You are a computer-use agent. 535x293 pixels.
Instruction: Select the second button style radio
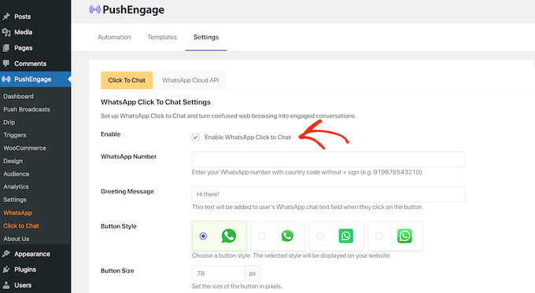(x=262, y=236)
